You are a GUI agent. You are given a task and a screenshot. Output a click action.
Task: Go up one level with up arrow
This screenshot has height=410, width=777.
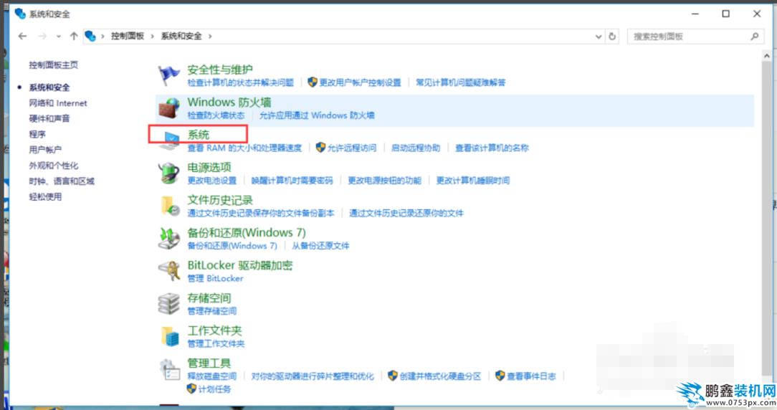coord(74,36)
